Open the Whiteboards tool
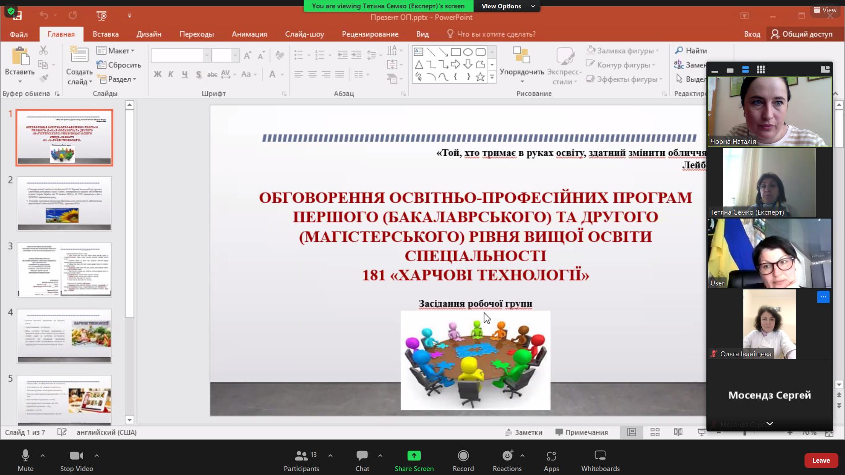Image resolution: width=845 pixels, height=475 pixels. tap(600, 456)
